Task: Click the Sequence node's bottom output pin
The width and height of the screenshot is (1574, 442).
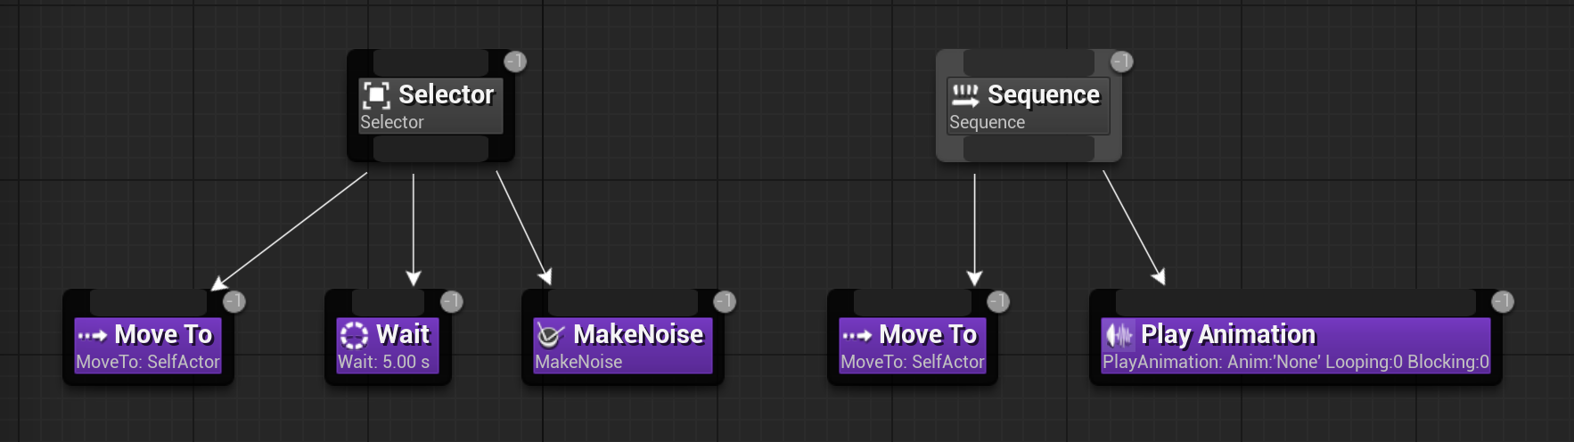Action: [x=1029, y=148]
